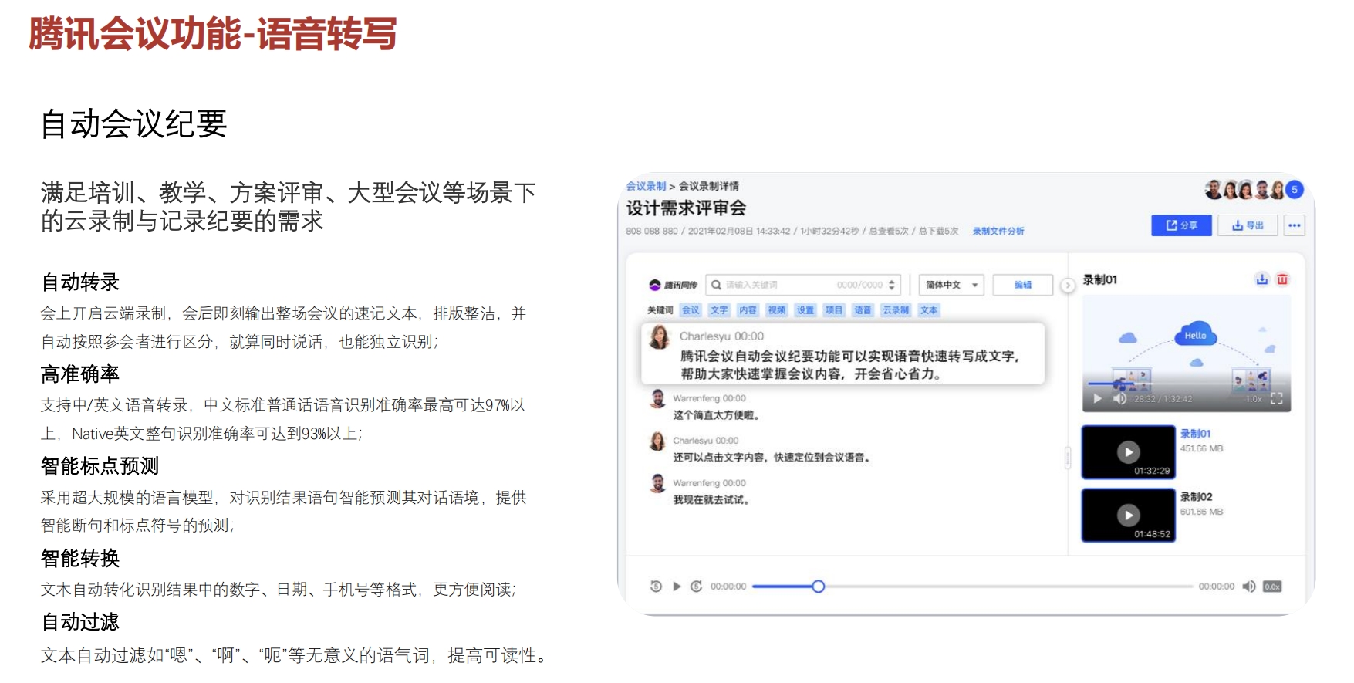The width and height of the screenshot is (1354, 683).
Task: Select the 文字 keyword tag
Action: pyautogui.click(x=719, y=310)
